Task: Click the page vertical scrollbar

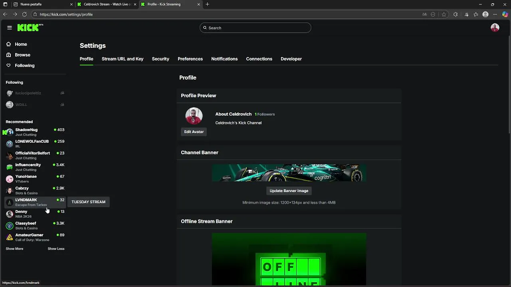Action: click(x=509, y=84)
